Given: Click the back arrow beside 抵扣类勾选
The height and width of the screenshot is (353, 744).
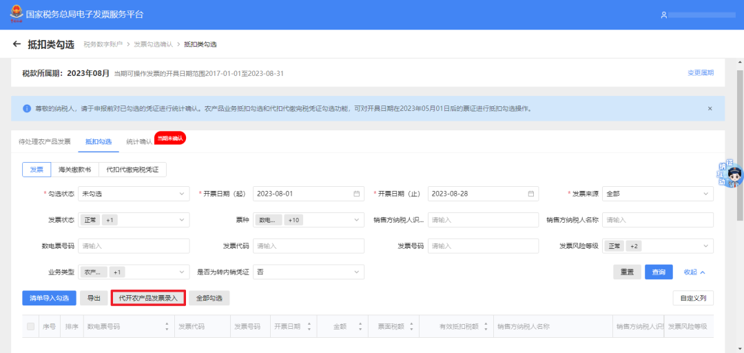Looking at the screenshot, I should (17, 44).
